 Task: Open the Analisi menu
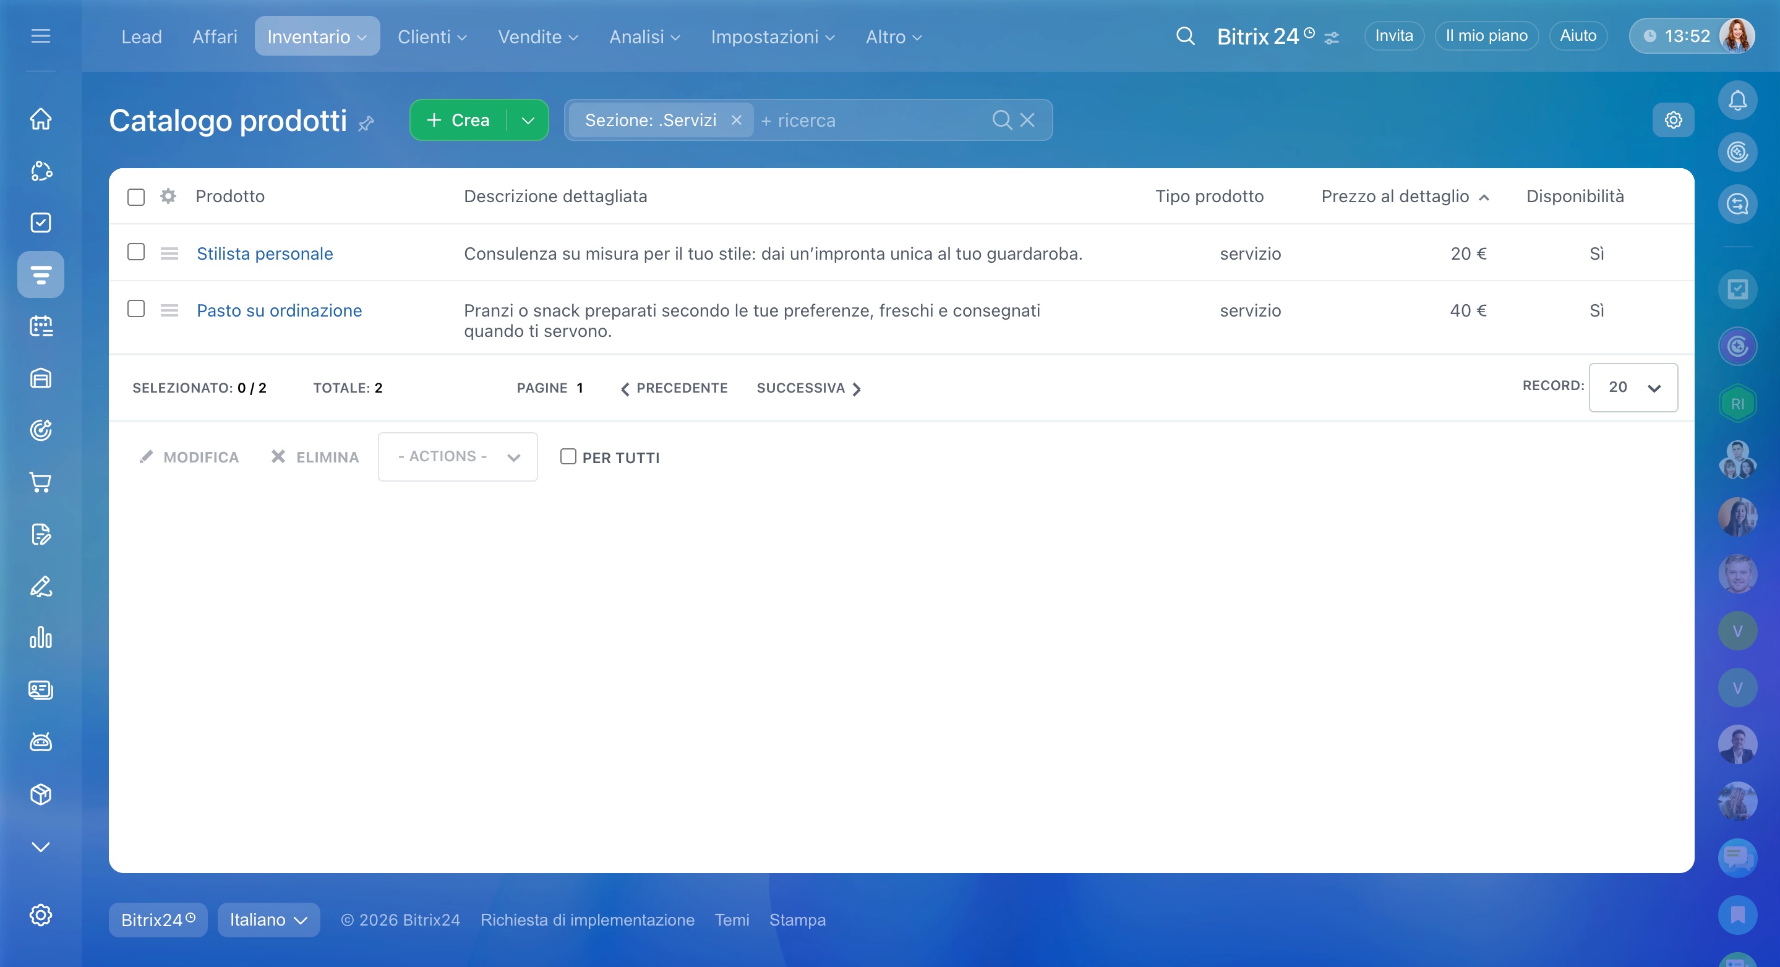(x=644, y=36)
